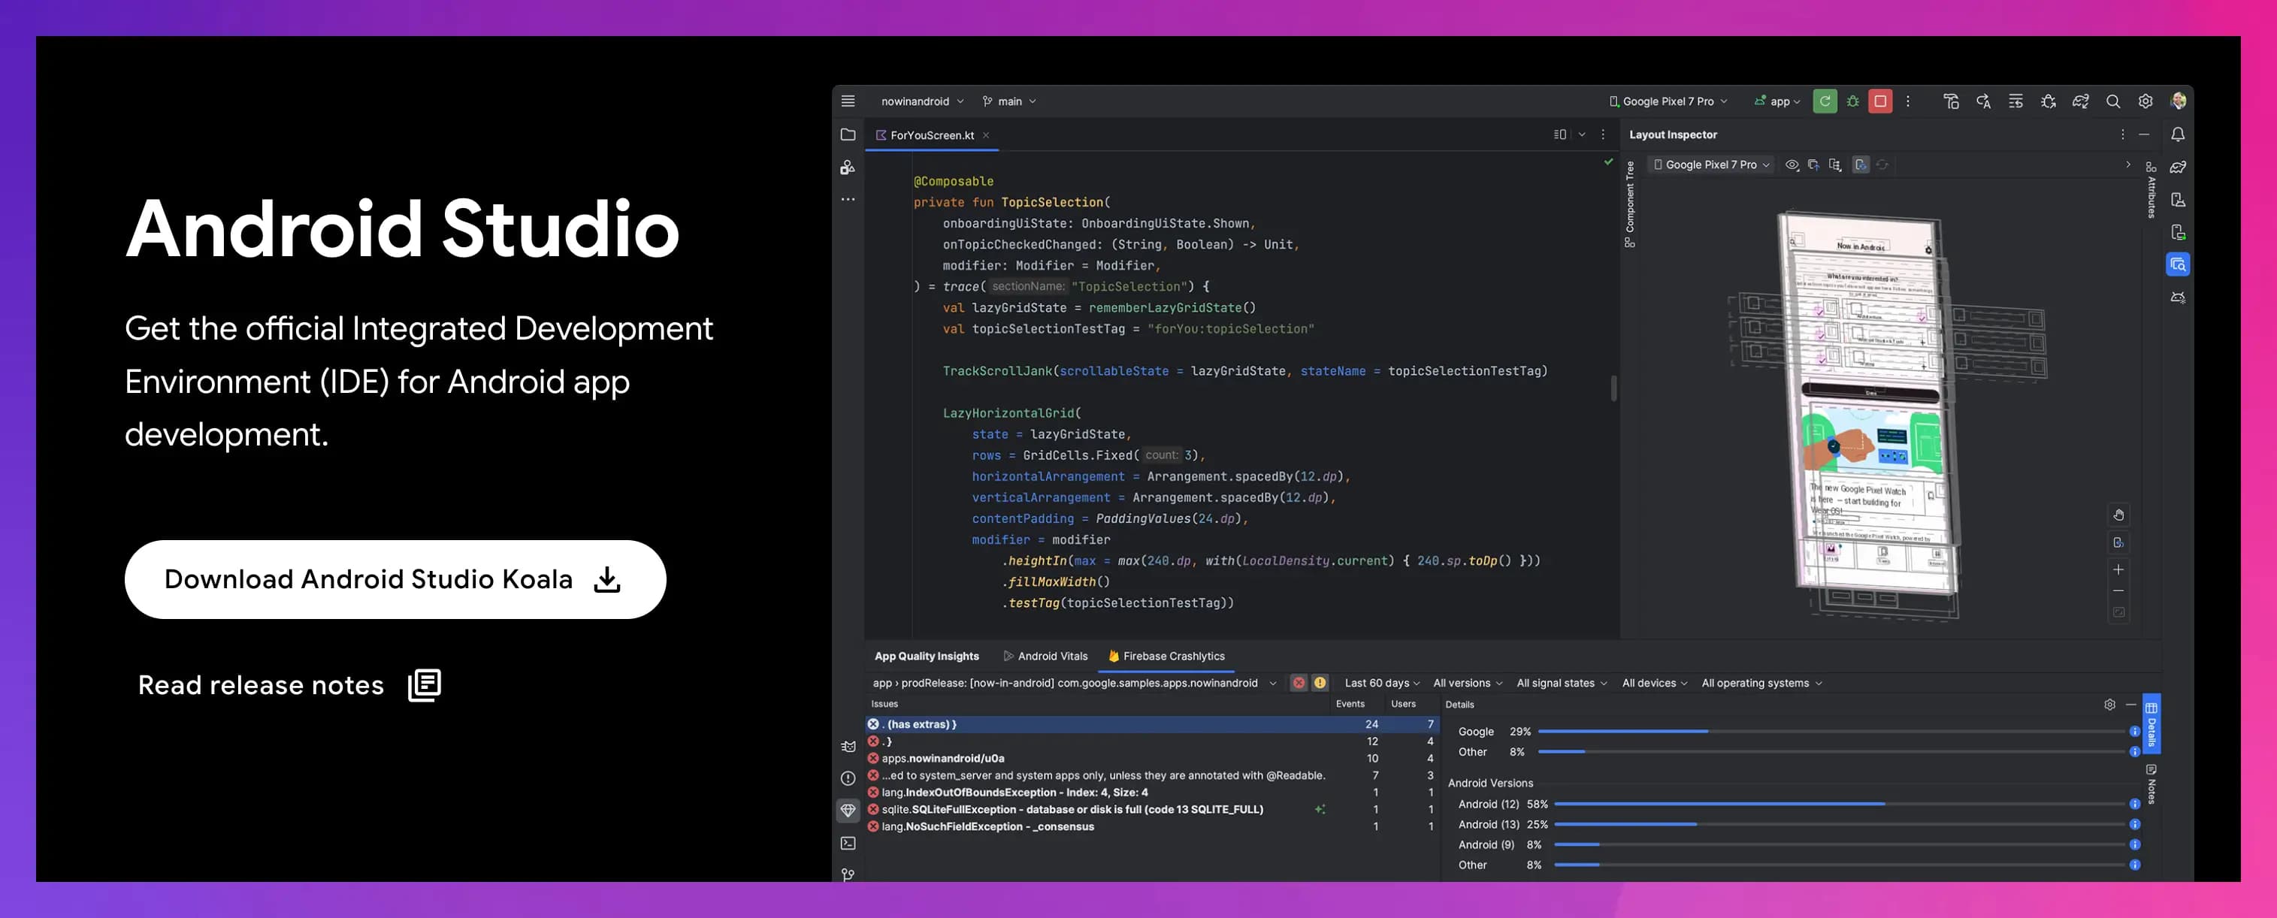Open the Device Manager icon in right sidebar
This screenshot has height=918, width=2277.
pyautogui.click(x=2178, y=200)
